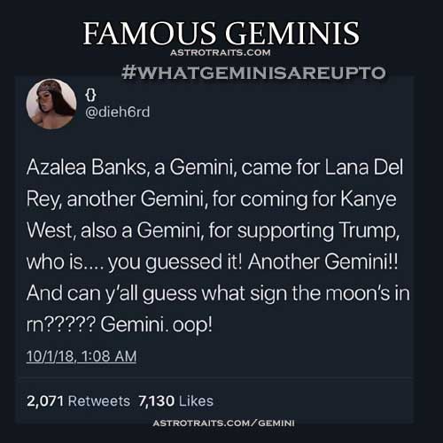Click the tweet text mentioning Azalea Banks

[x=218, y=245]
